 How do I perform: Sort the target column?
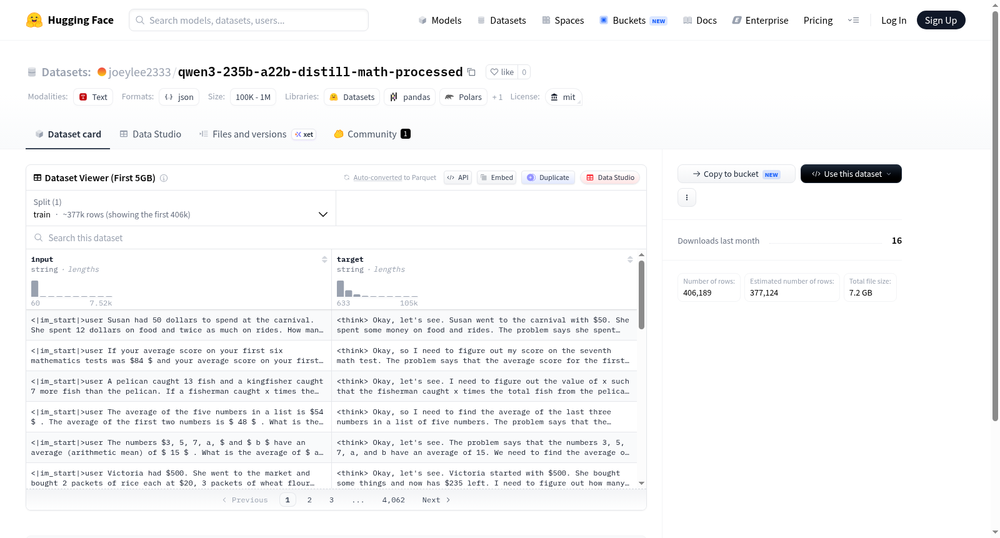point(630,259)
